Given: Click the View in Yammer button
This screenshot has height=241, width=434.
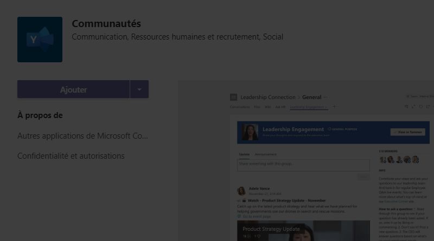Looking at the screenshot, I should point(407,132).
